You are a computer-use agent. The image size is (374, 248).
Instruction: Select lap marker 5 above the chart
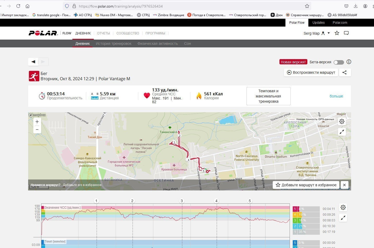pos(250,201)
